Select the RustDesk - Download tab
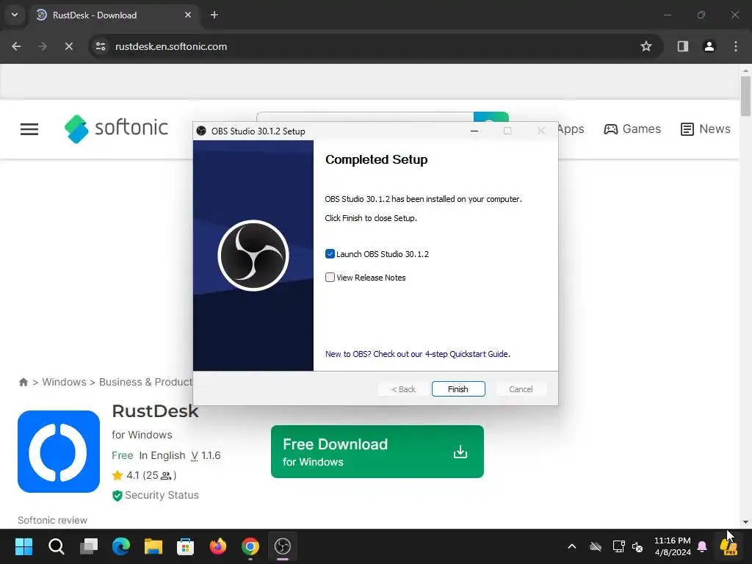The height and width of the screenshot is (564, 752). click(x=115, y=15)
